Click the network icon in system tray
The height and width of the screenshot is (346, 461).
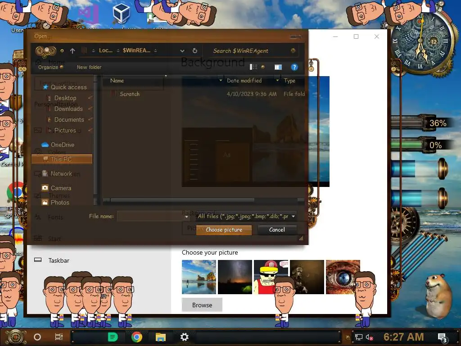(x=358, y=337)
